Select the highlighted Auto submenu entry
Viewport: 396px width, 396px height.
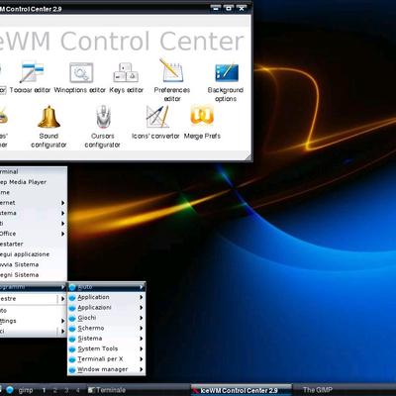(x=106, y=287)
